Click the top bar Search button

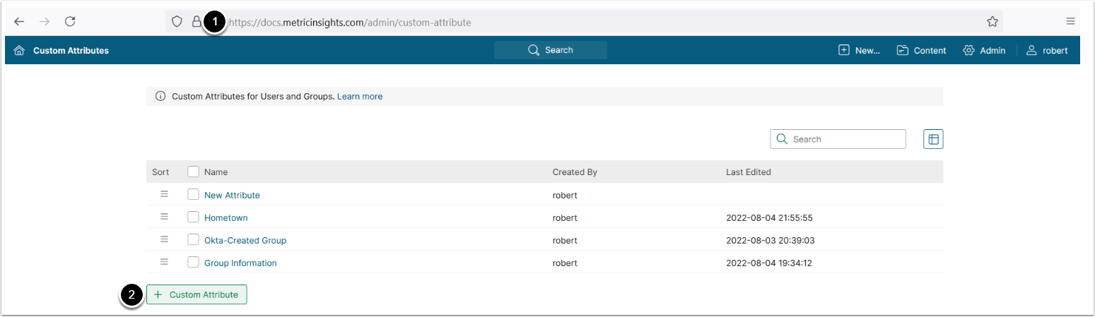pos(550,50)
